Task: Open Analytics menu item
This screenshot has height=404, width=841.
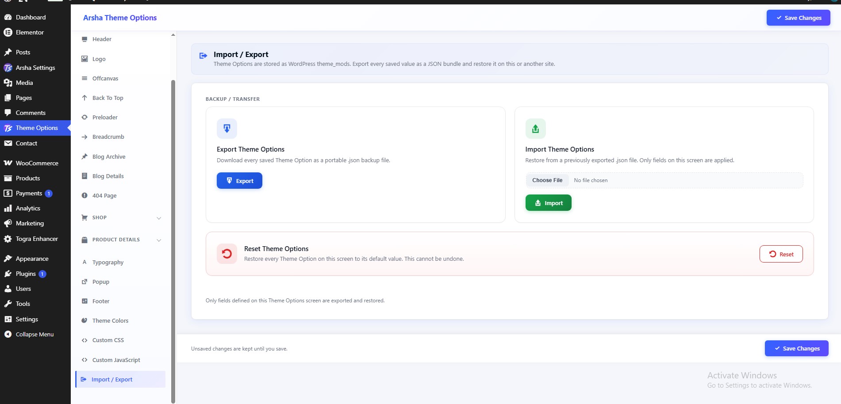Action: click(35, 208)
